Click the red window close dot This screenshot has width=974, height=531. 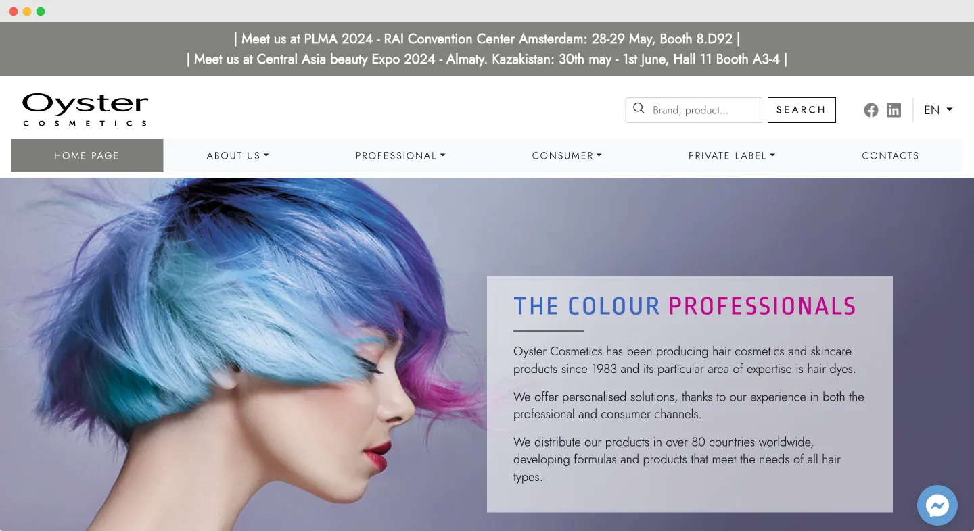tap(14, 11)
